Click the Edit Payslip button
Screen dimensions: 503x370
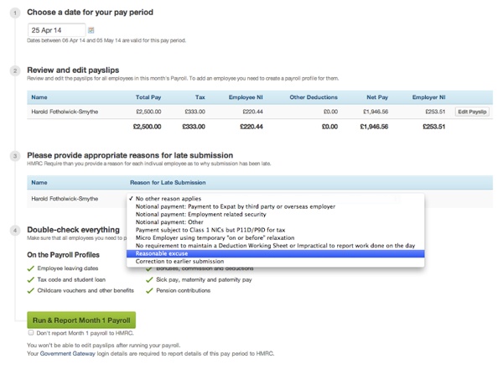[x=472, y=112]
